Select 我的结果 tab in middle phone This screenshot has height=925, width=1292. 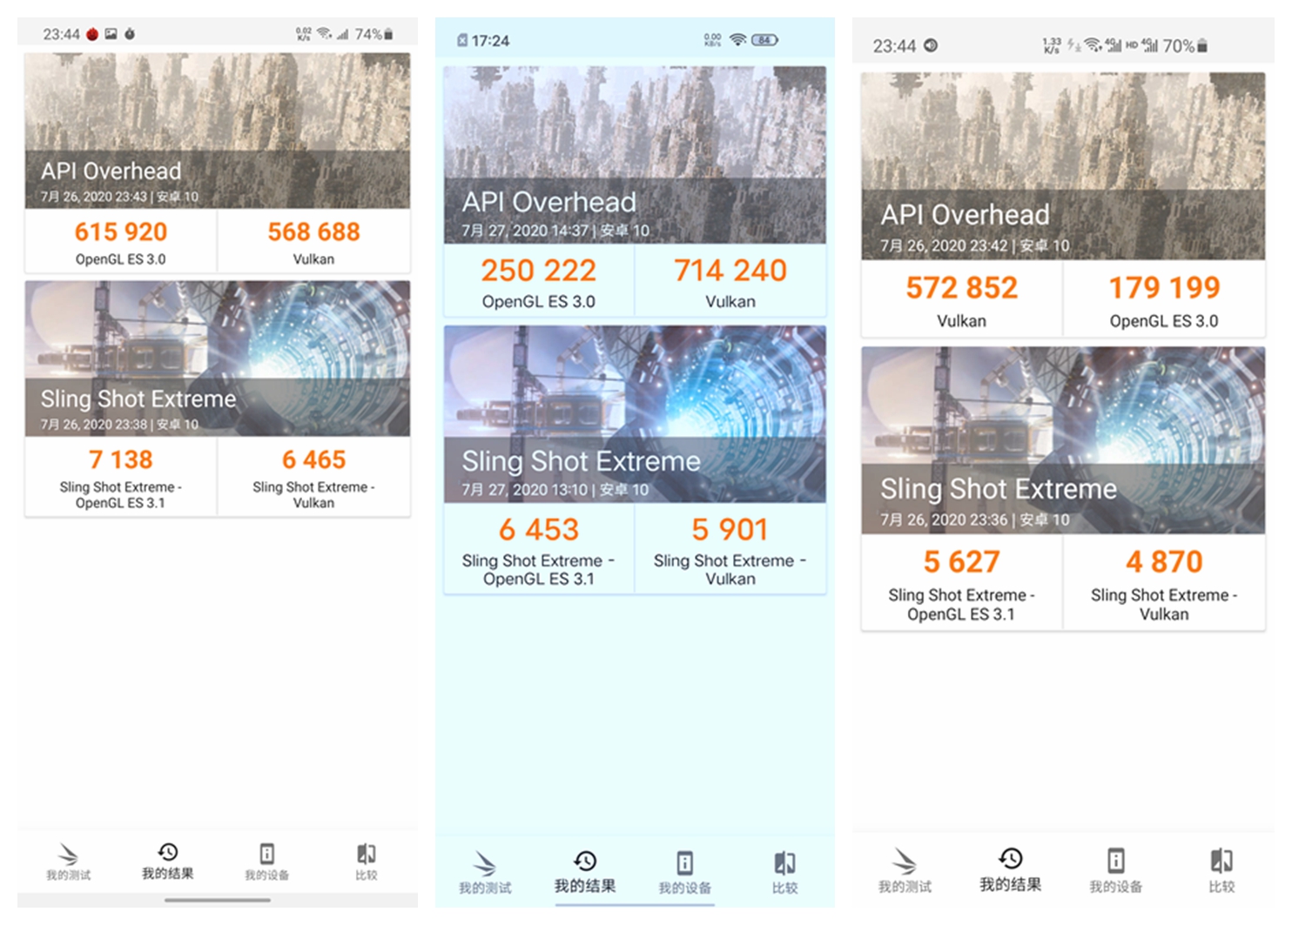pyautogui.click(x=585, y=873)
